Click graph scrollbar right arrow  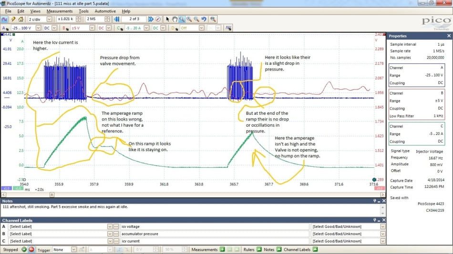tap(383, 194)
